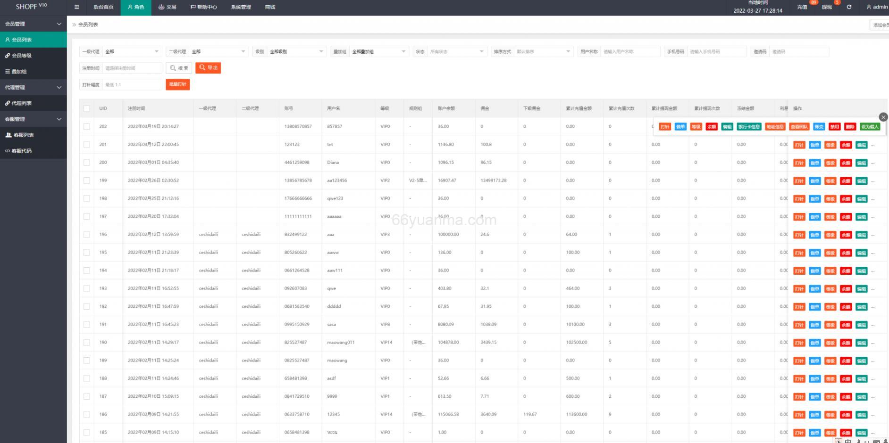Click the orange 导出 export button
889x443 pixels.
pos(208,68)
